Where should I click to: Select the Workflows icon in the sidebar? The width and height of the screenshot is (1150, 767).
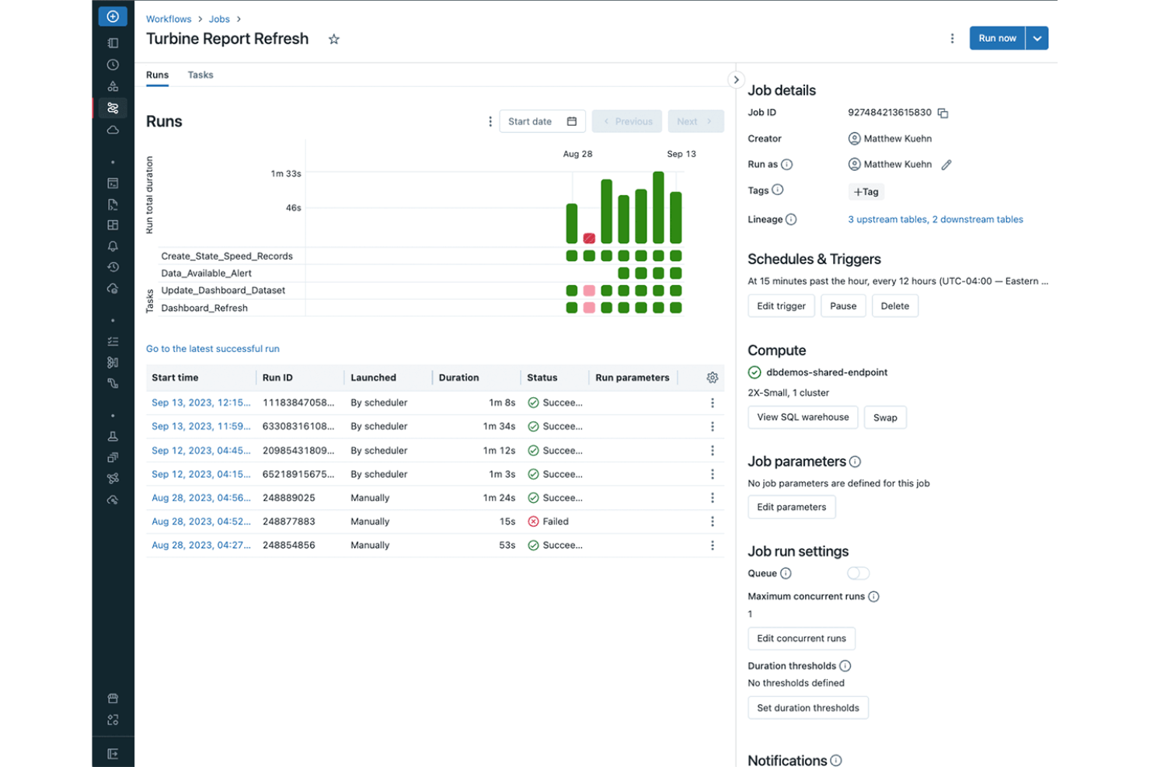[x=113, y=108]
